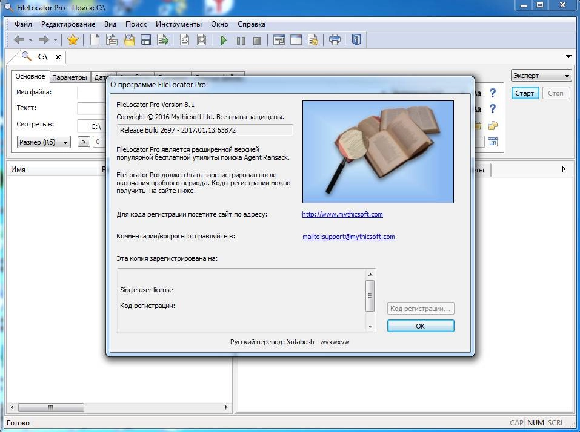Click the license box scrollbar thumb
Image resolution: width=580 pixels, height=432 pixels.
[370, 296]
